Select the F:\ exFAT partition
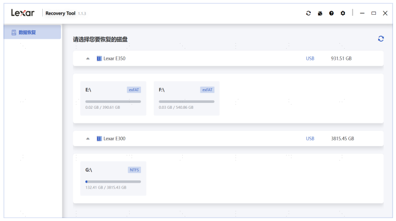This screenshot has width=396, height=221. coord(186,98)
